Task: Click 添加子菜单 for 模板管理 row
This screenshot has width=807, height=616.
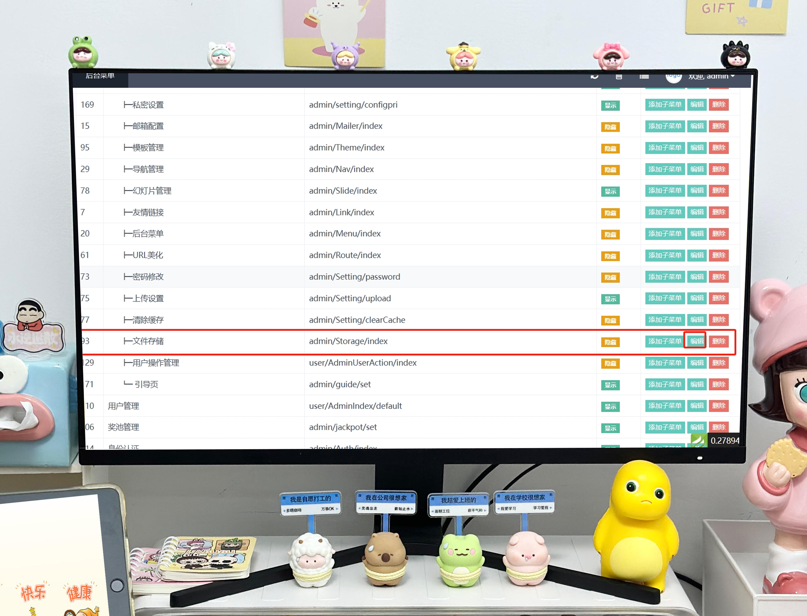Action: 665,148
